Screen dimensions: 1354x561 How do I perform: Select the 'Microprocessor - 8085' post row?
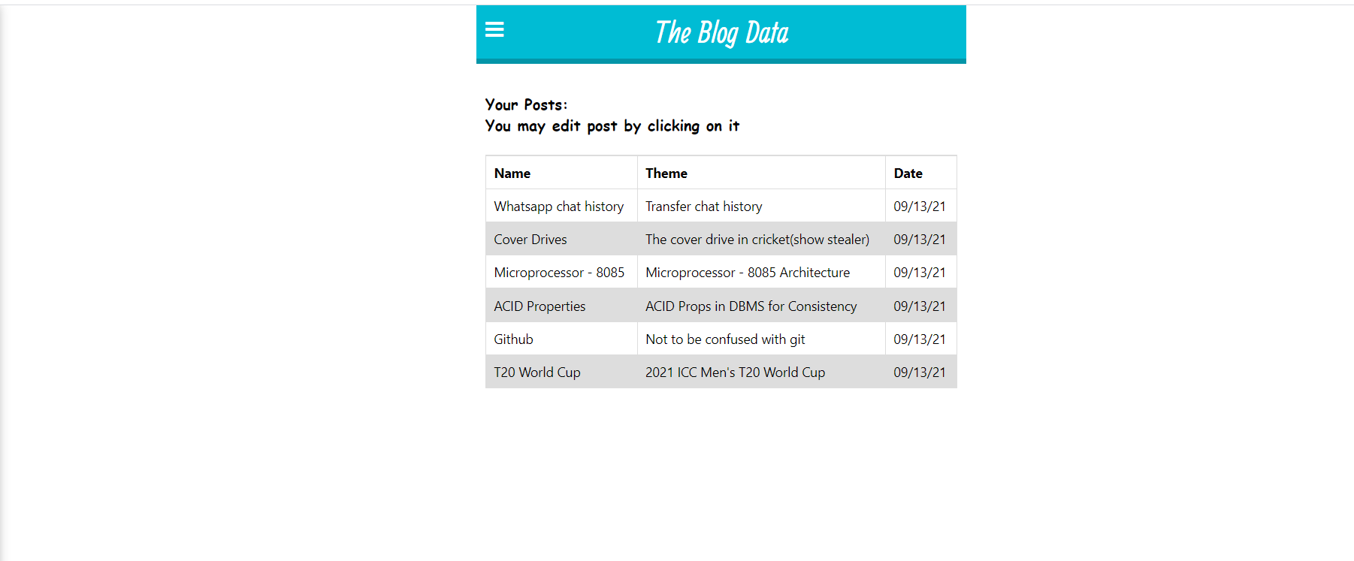pos(560,272)
